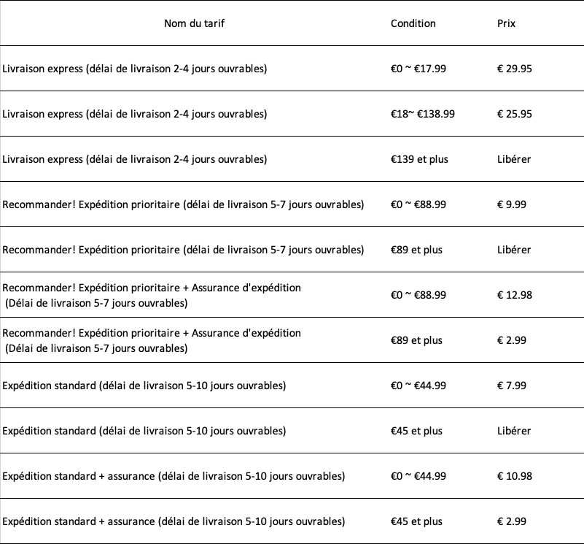Viewport: 584px width, 544px height.
Task: Click 'Libérer' in the €45 et plus row
Action: point(514,431)
